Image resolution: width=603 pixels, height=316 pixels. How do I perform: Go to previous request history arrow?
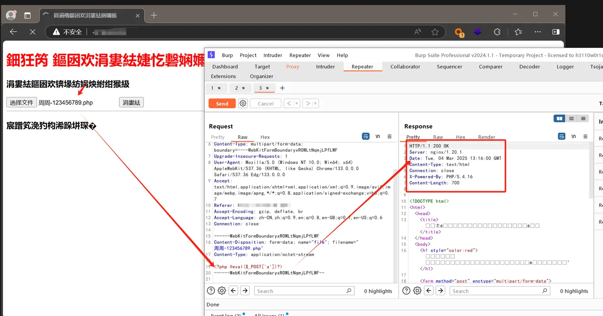[289, 103]
